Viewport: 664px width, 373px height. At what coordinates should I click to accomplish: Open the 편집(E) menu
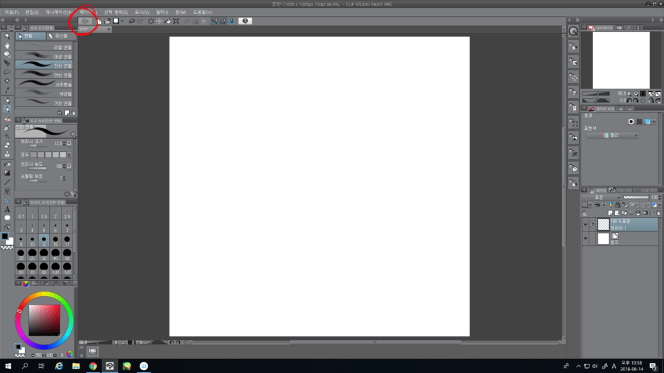click(x=32, y=12)
